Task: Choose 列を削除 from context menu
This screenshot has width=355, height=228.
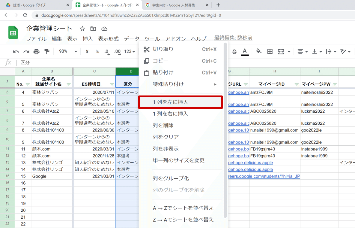Action: click(x=180, y=125)
